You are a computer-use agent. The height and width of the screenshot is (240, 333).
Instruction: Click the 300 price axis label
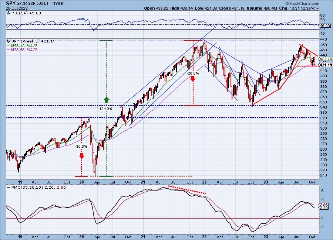pyautogui.click(x=324, y=128)
